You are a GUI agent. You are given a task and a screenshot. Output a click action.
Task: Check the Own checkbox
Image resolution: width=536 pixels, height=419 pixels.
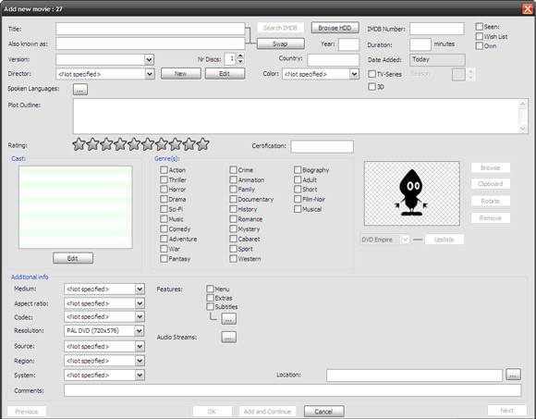click(x=480, y=46)
